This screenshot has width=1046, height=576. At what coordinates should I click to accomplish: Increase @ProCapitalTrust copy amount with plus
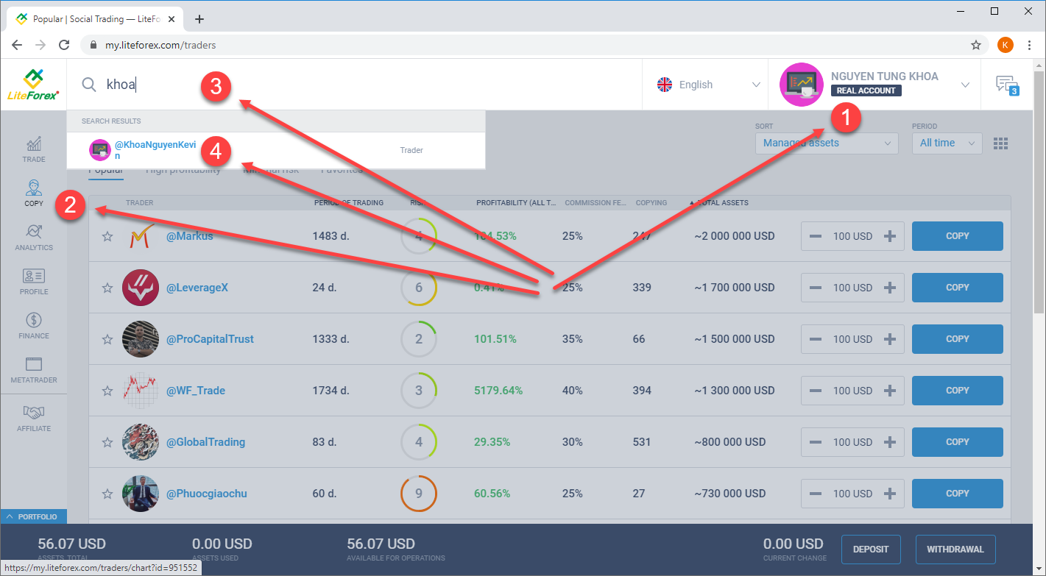tap(889, 339)
